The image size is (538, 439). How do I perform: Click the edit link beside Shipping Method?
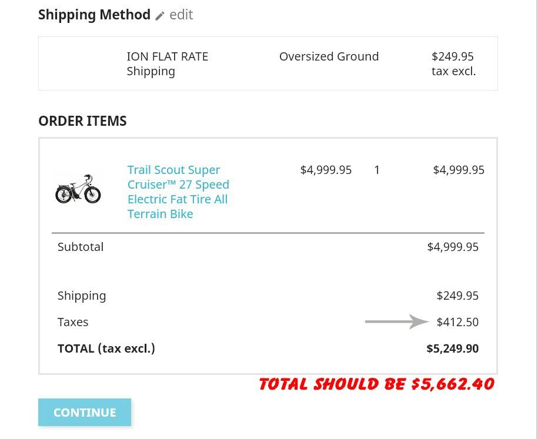pyautogui.click(x=181, y=15)
